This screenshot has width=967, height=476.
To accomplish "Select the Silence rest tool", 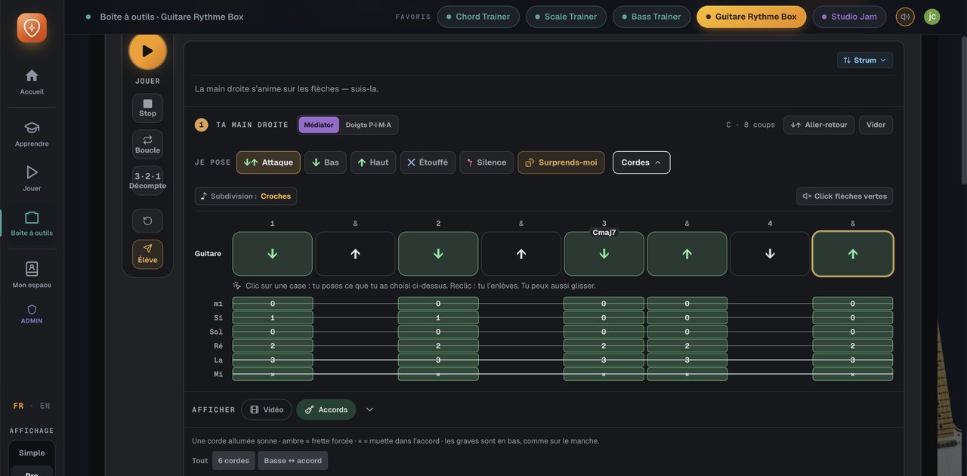I will pyautogui.click(x=487, y=162).
